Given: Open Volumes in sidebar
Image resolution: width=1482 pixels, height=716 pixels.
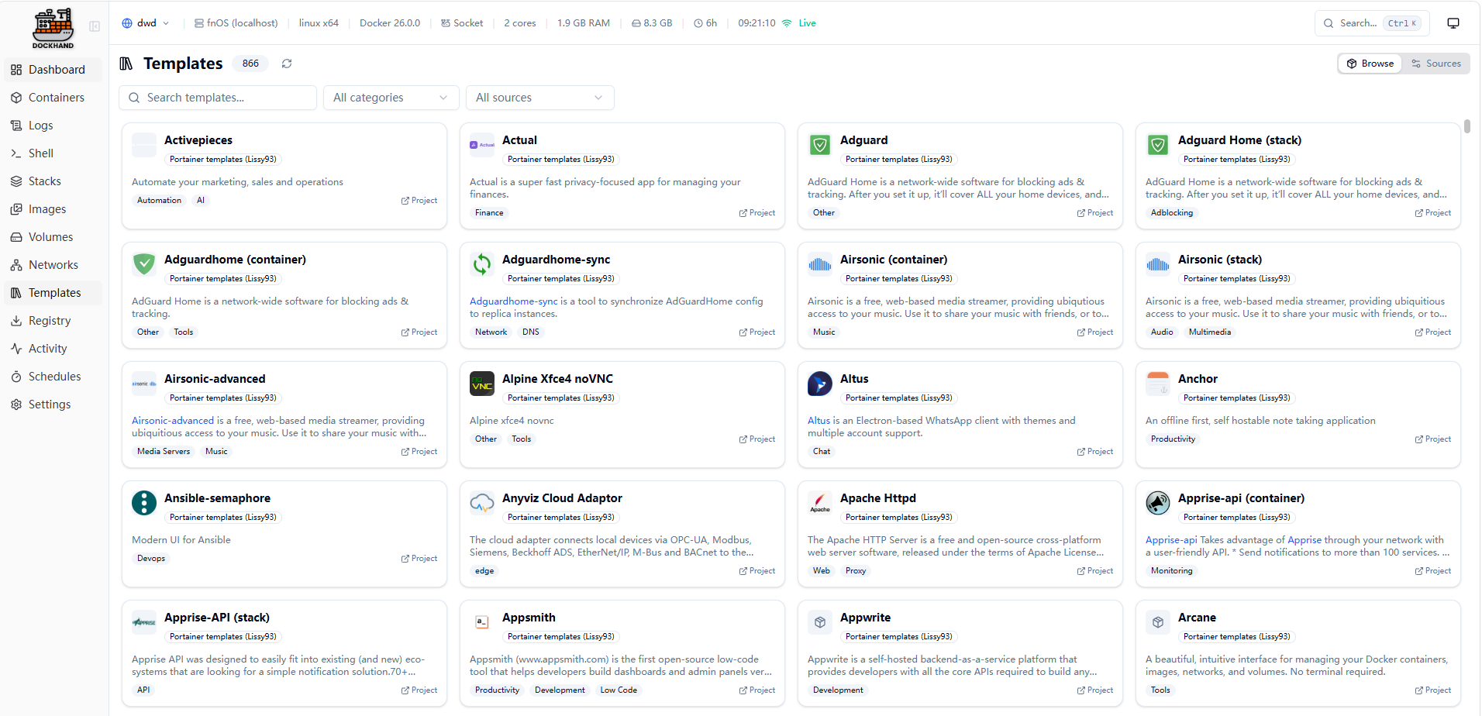Looking at the screenshot, I should tap(53, 237).
